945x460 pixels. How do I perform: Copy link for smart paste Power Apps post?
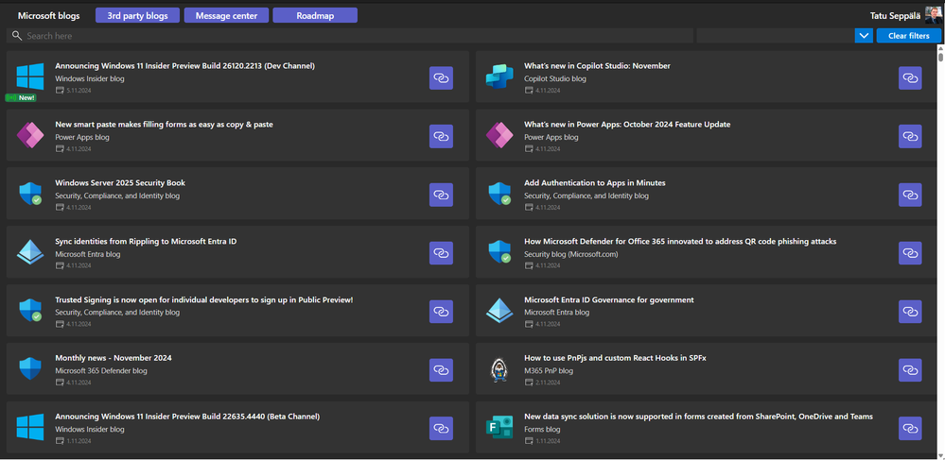pyautogui.click(x=441, y=136)
